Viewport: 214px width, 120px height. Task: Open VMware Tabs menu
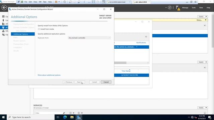(x=45, y=2)
